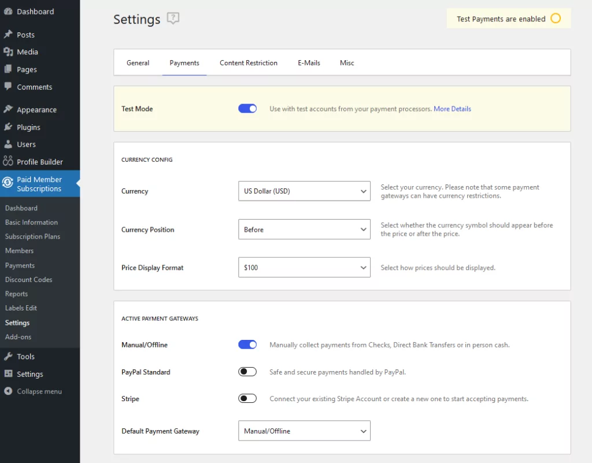Enable the PayPal Standard toggle
The width and height of the screenshot is (592, 463).
point(247,372)
